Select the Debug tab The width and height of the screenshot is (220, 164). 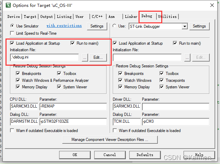pos(147,16)
